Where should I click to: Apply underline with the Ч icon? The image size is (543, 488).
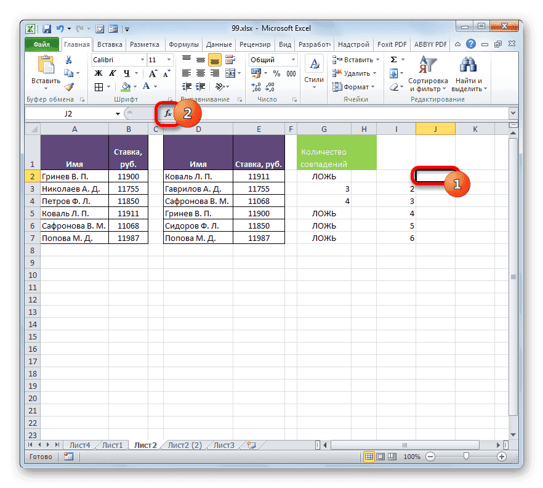tap(127, 73)
